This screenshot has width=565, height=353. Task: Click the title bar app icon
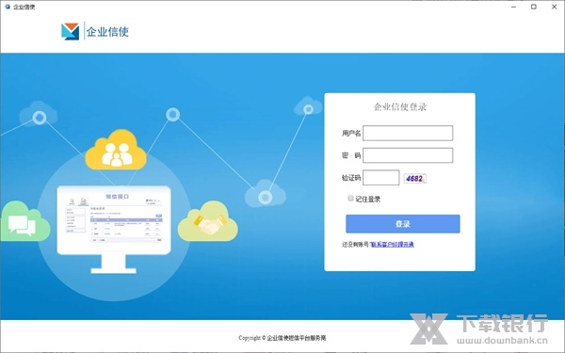(8, 7)
